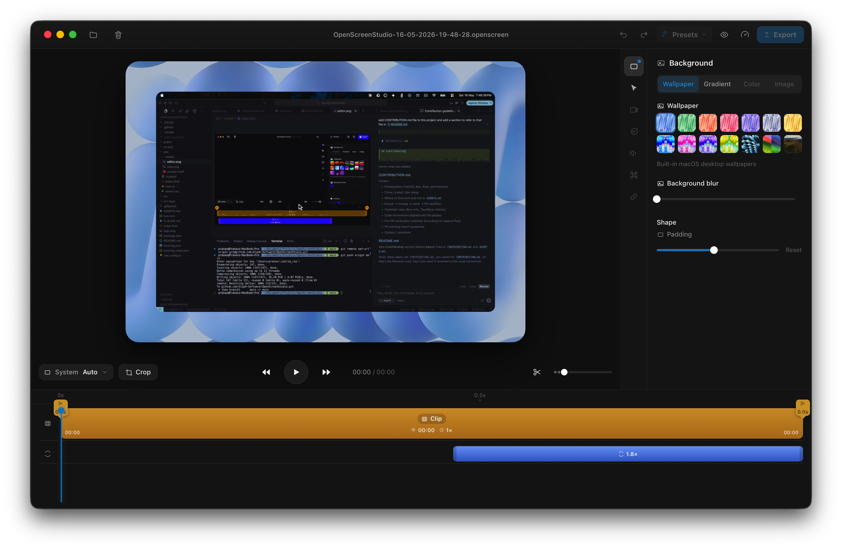Viewport: 842px width, 549px height.
Task: Select the orange wave wallpaper
Action: 708,123
